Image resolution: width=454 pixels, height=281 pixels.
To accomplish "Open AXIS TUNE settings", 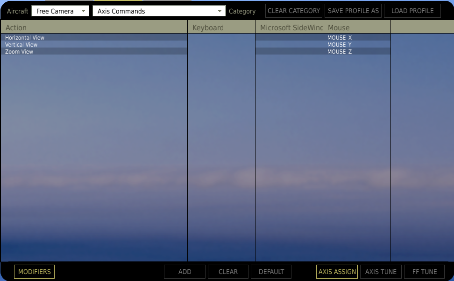I will (381, 272).
